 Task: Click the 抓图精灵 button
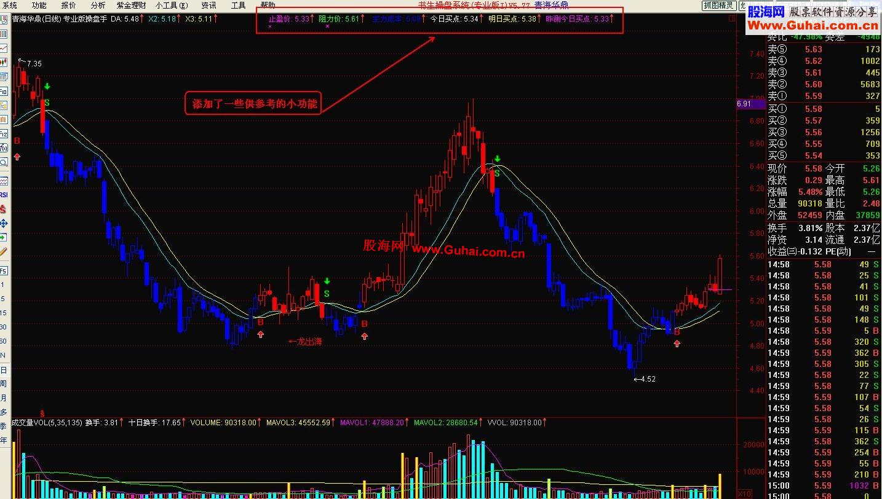point(719,6)
